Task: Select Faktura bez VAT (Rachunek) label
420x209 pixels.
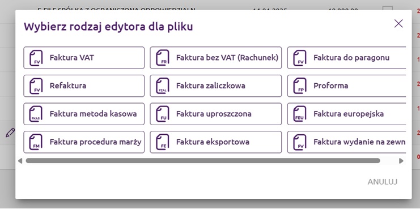Action: coord(227,58)
